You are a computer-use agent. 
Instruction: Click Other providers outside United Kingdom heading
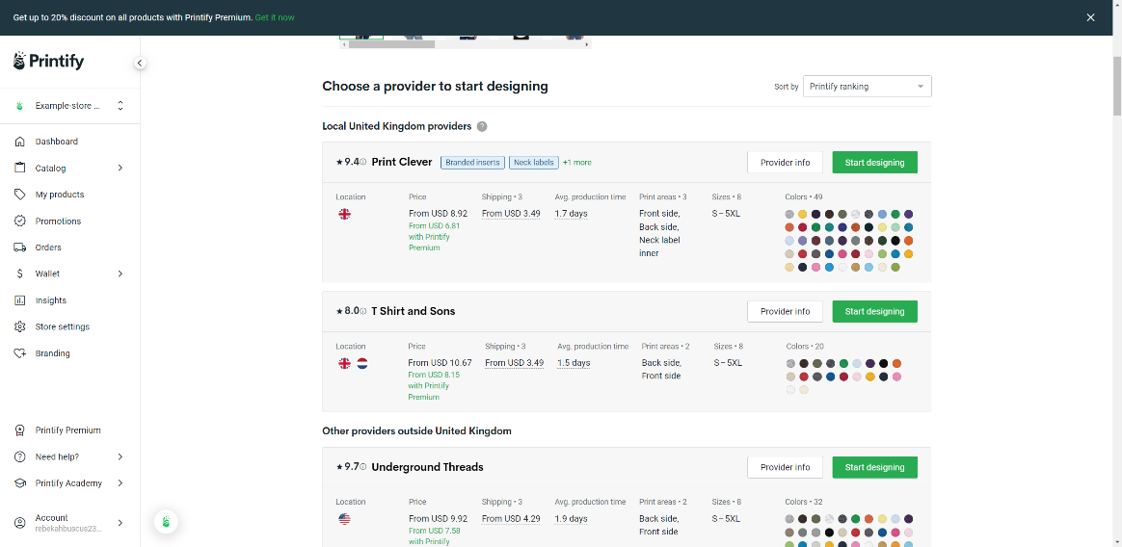(x=416, y=431)
